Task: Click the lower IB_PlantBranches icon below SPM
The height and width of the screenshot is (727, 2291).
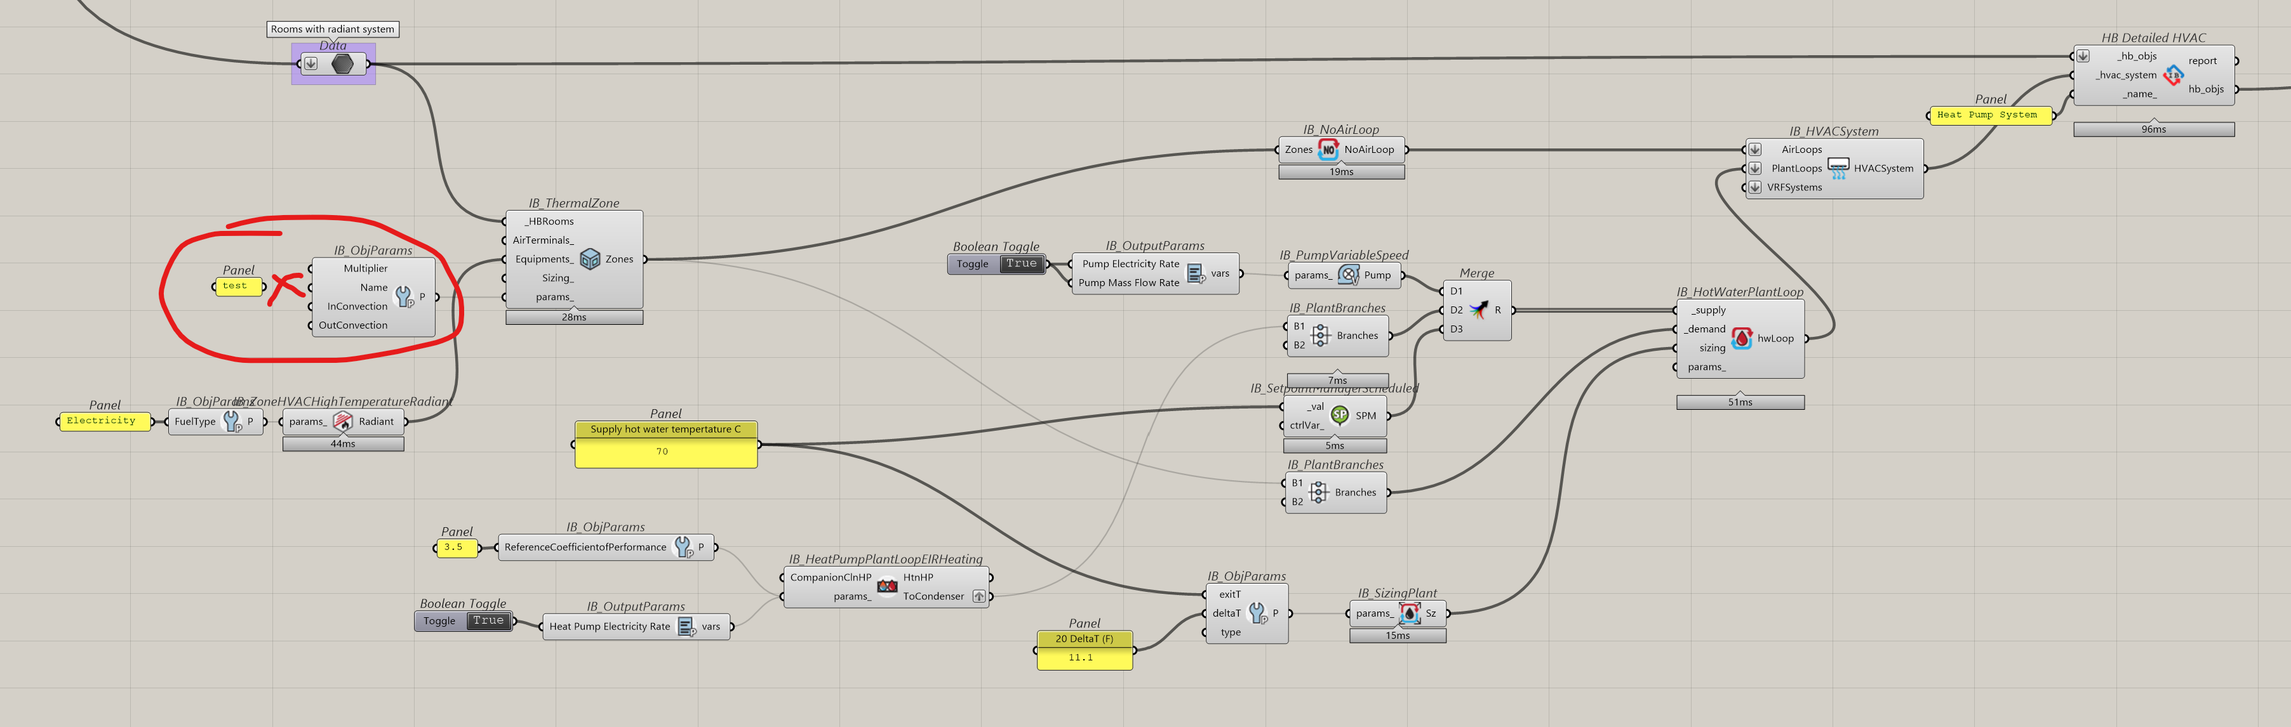Action: (x=1319, y=492)
